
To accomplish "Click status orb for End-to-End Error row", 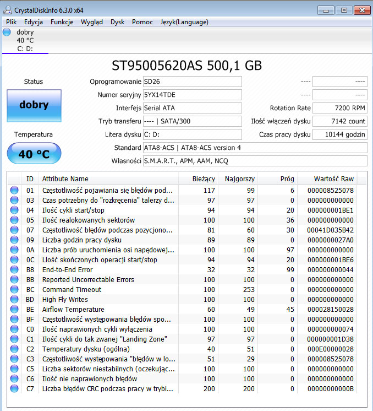I will pyautogui.click(x=14, y=269).
